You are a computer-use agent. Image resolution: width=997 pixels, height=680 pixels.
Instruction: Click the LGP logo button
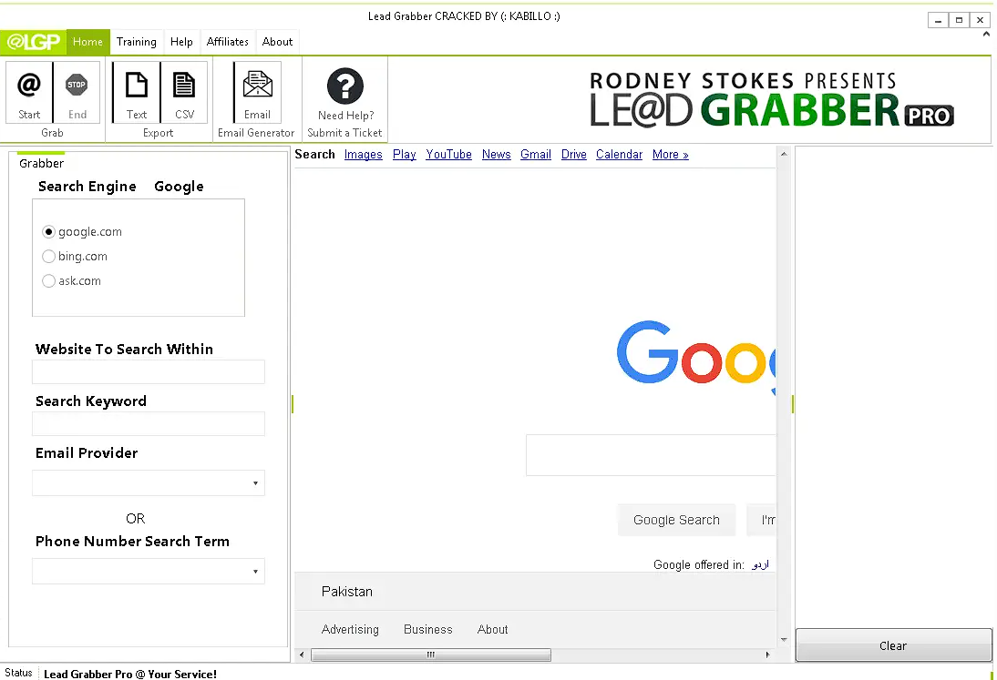point(33,42)
